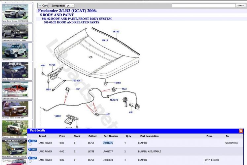Click the Brand column header
This screenshot has width=247, height=165.
[42, 136]
